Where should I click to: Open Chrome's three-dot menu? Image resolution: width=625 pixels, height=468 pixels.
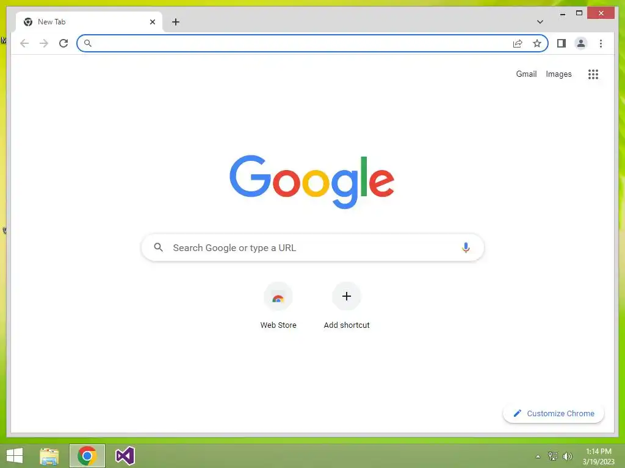pyautogui.click(x=601, y=43)
